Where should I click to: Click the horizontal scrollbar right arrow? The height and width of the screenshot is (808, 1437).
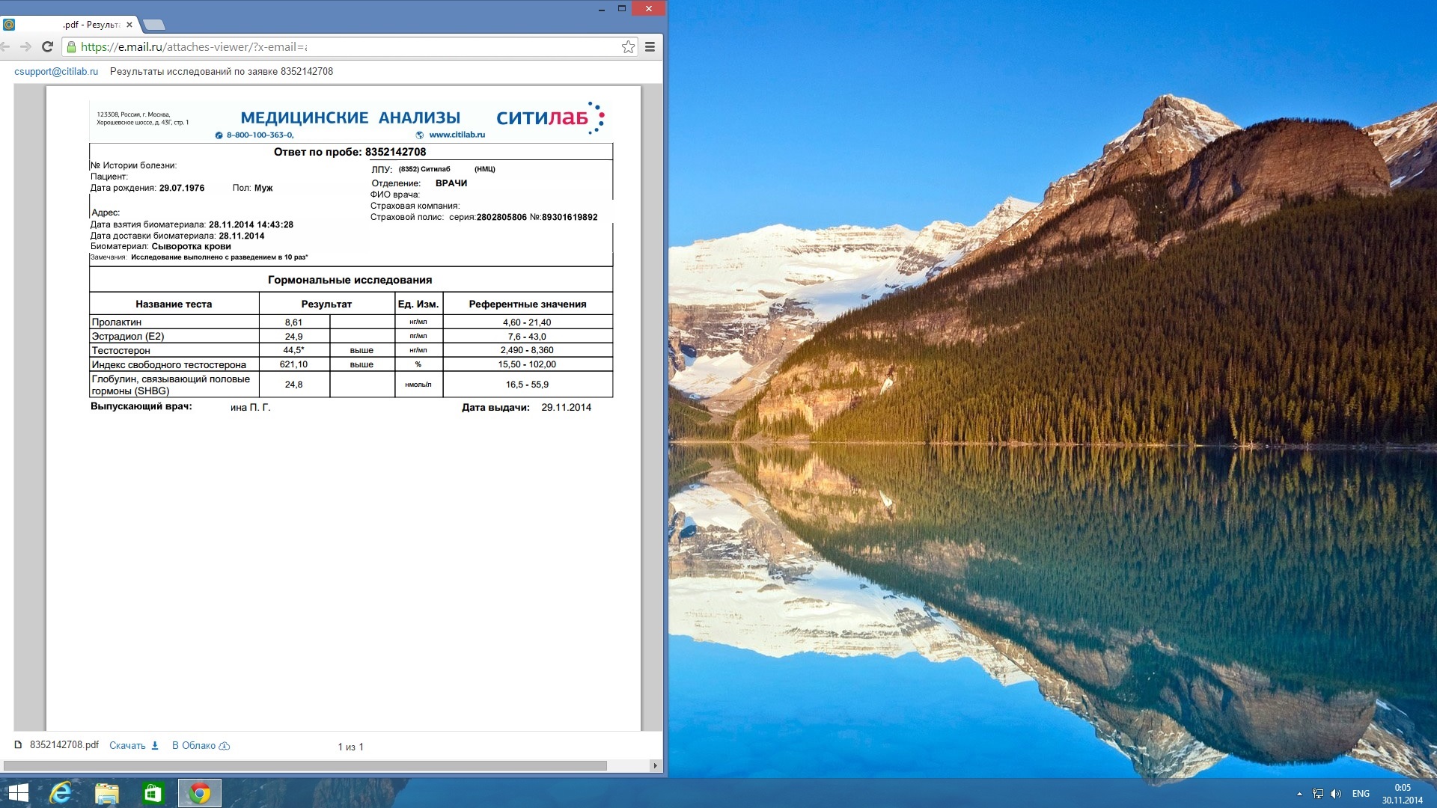click(655, 765)
